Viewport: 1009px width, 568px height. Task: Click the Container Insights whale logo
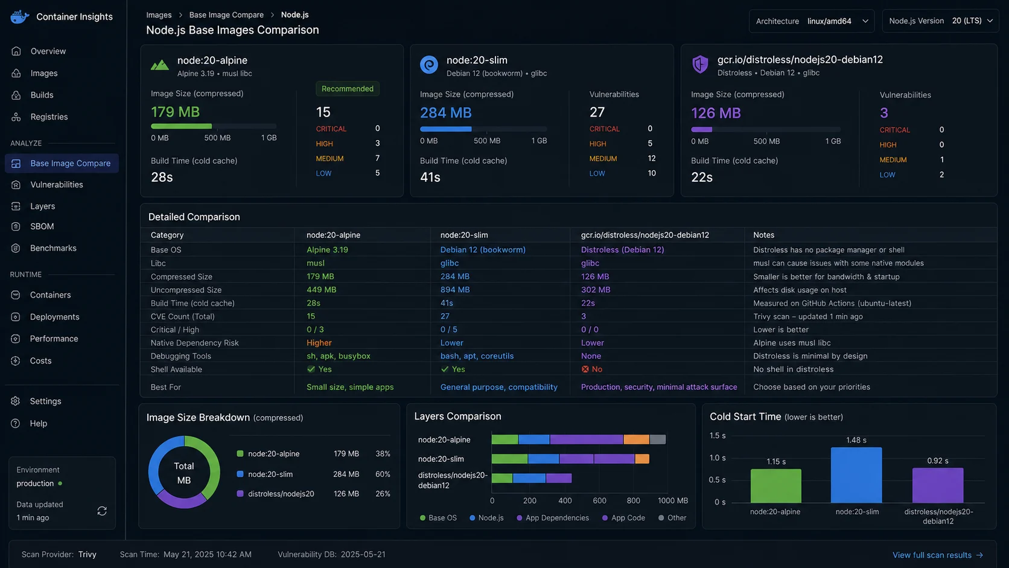tap(20, 17)
